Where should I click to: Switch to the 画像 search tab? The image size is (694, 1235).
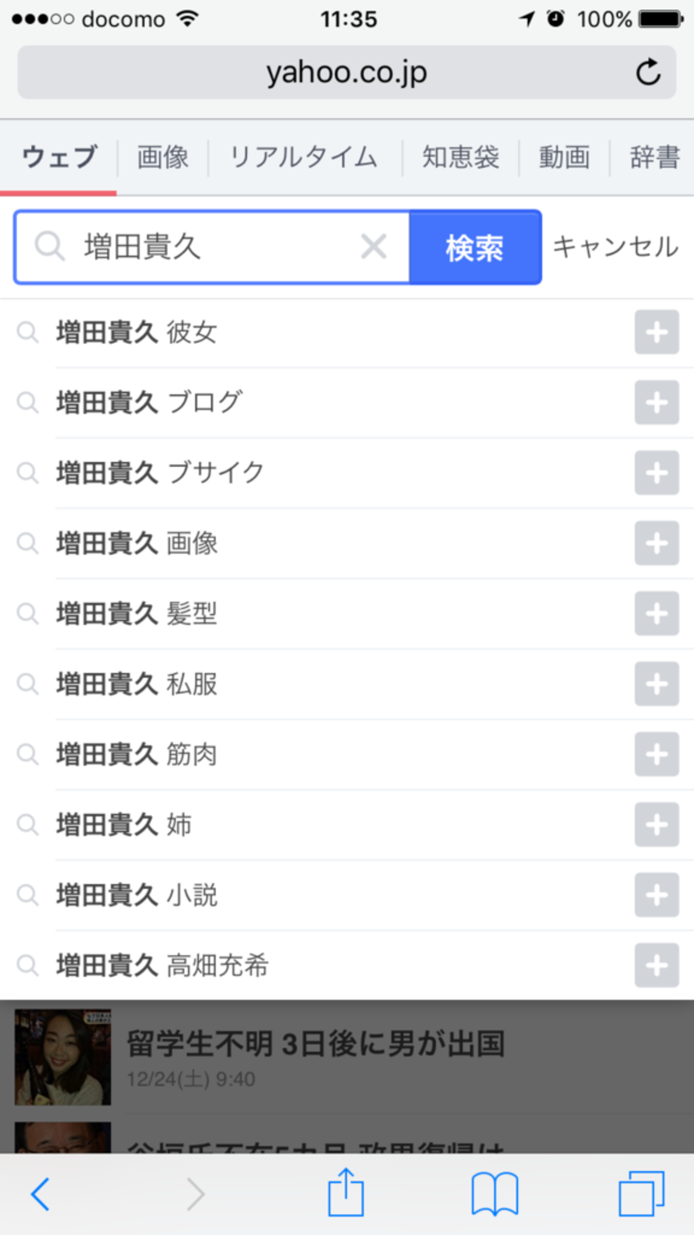(162, 157)
